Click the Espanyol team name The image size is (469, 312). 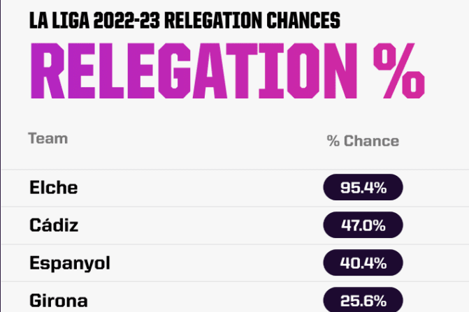[70, 263]
